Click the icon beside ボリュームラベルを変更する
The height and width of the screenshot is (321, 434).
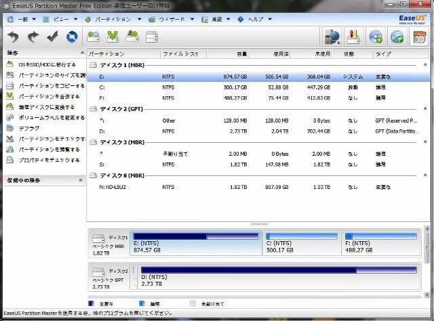point(9,118)
